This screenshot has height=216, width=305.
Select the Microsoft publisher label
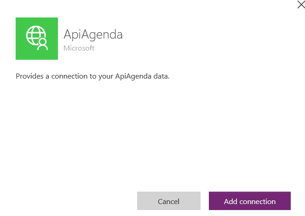click(x=79, y=48)
